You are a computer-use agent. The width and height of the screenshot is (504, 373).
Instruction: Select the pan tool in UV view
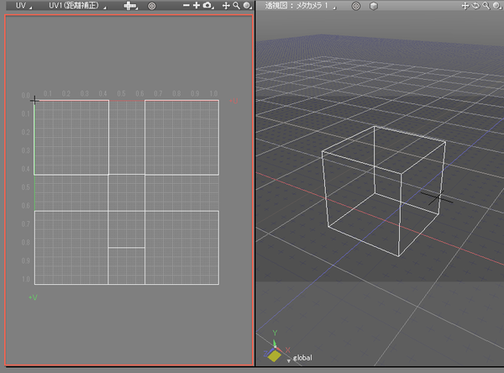tap(226, 6)
